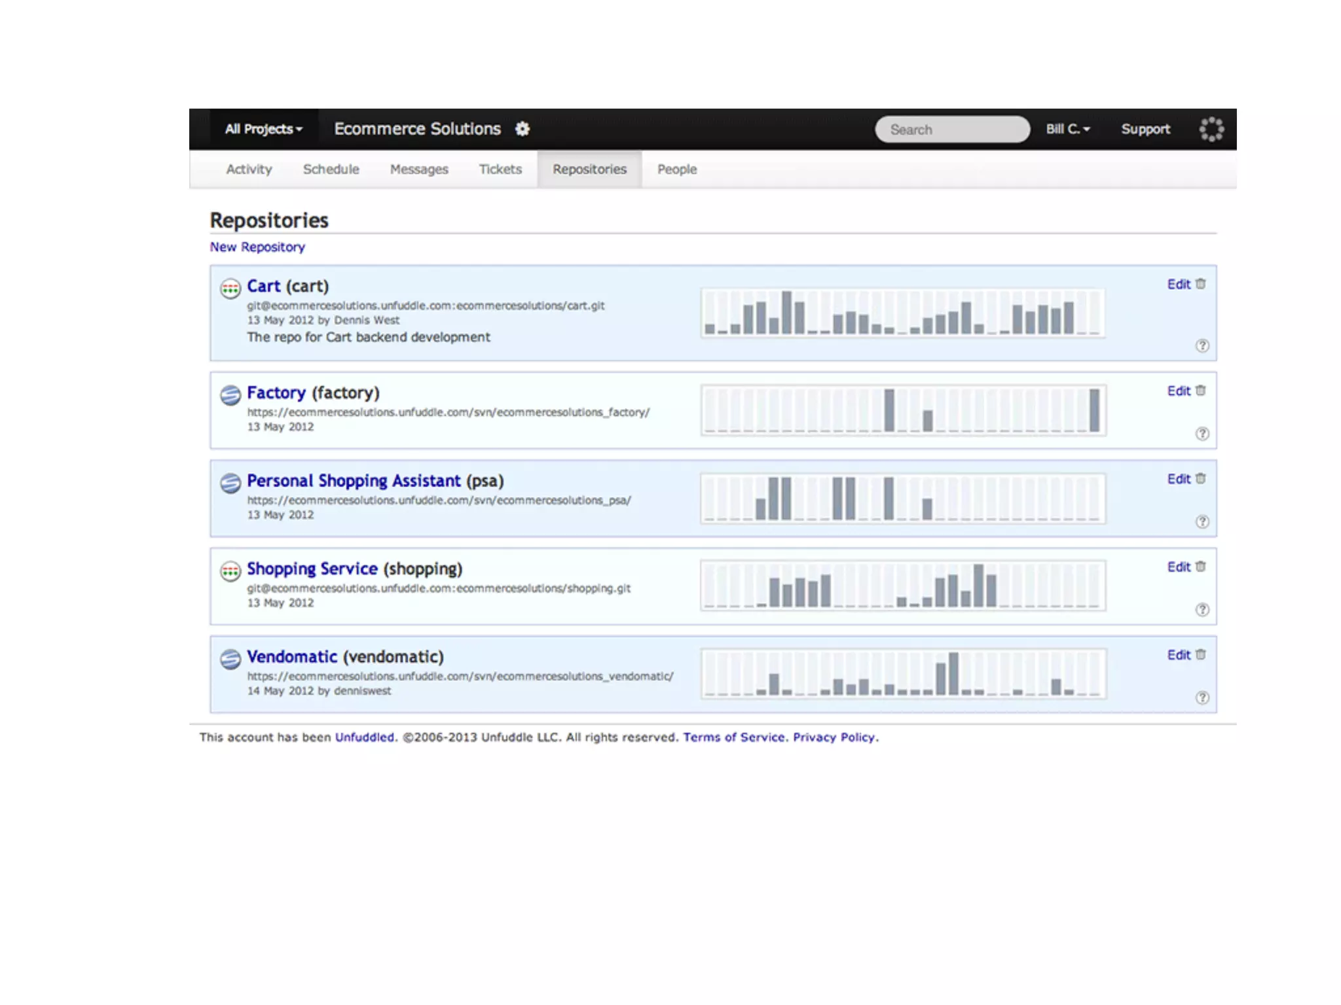The width and height of the screenshot is (1341, 1005).
Task: Click the project settings gear icon
Action: [x=522, y=129]
